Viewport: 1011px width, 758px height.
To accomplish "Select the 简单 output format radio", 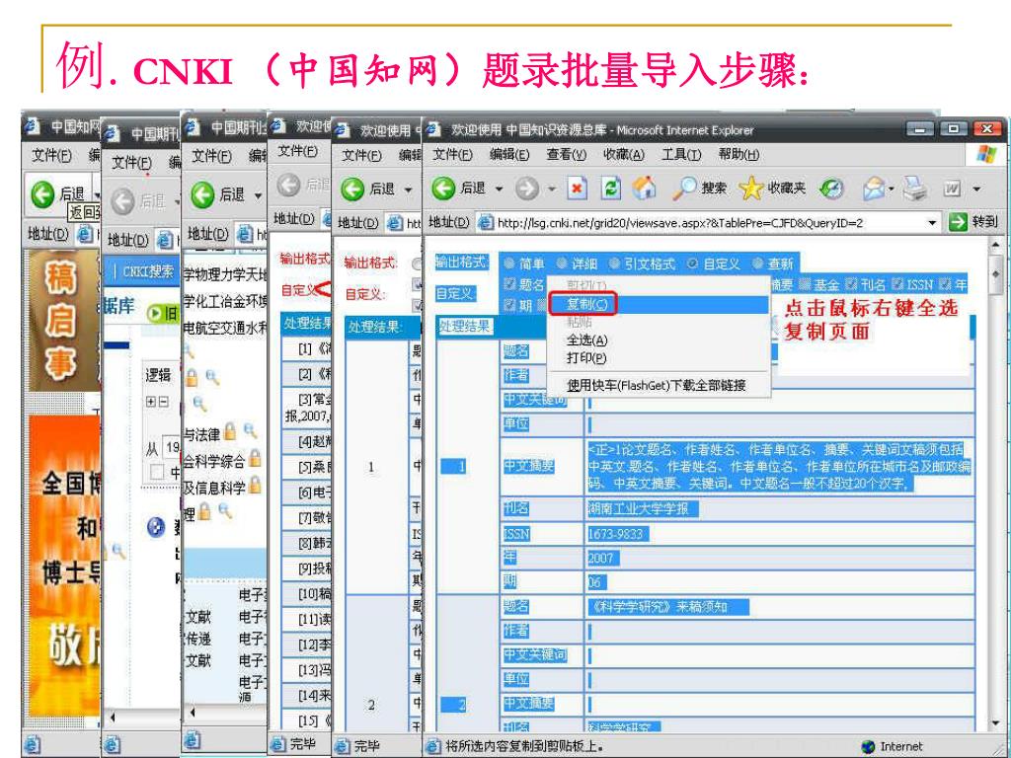I will coord(508,264).
